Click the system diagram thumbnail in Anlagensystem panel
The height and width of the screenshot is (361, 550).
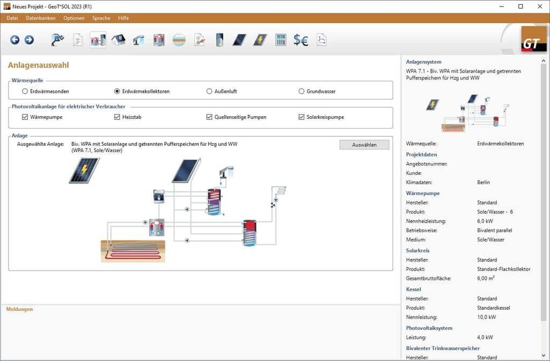tap(468, 113)
